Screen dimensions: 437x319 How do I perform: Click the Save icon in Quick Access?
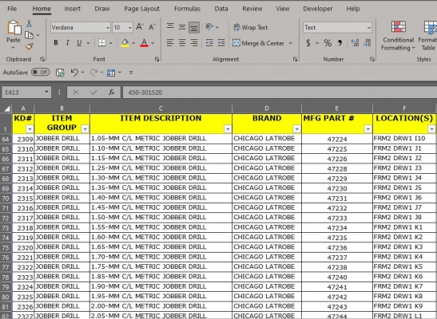(60, 73)
